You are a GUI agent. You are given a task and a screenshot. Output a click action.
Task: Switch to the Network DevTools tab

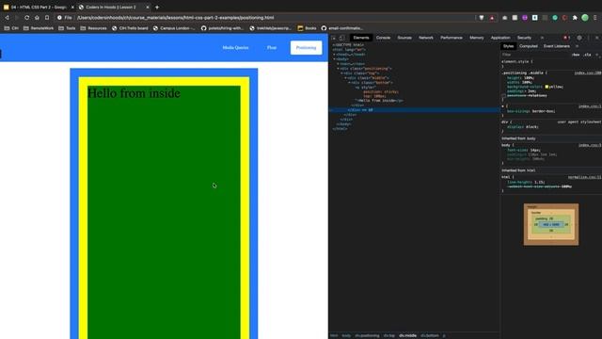click(x=426, y=38)
